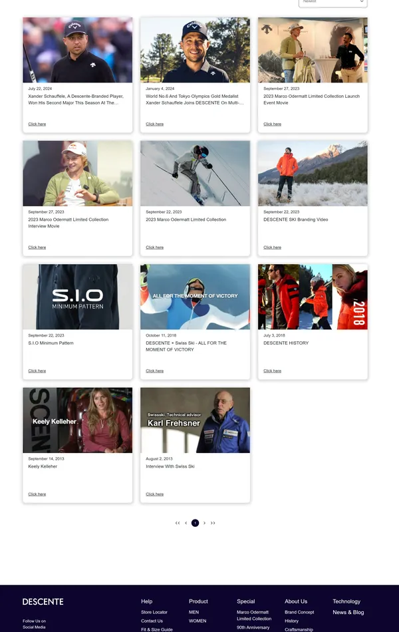
Task: Click the next page arrow
Action: (x=204, y=523)
